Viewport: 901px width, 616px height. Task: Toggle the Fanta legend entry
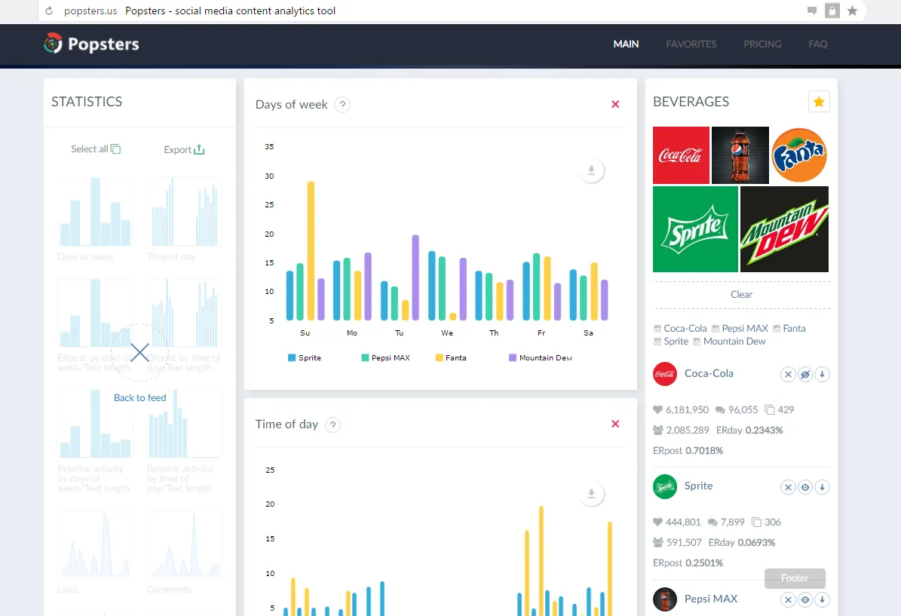point(451,357)
